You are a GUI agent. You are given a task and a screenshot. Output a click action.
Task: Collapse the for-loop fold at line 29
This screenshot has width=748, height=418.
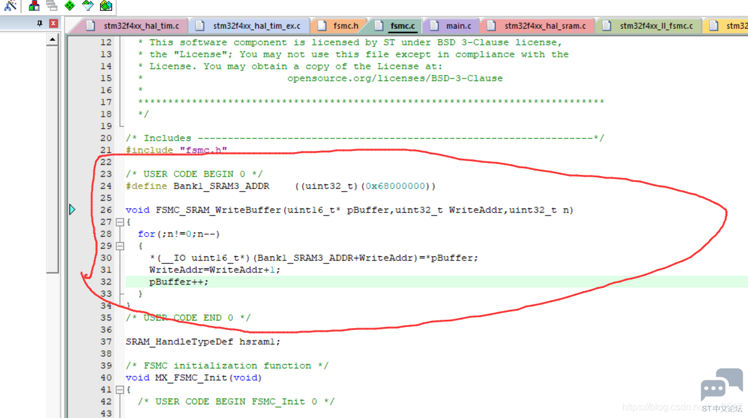120,246
